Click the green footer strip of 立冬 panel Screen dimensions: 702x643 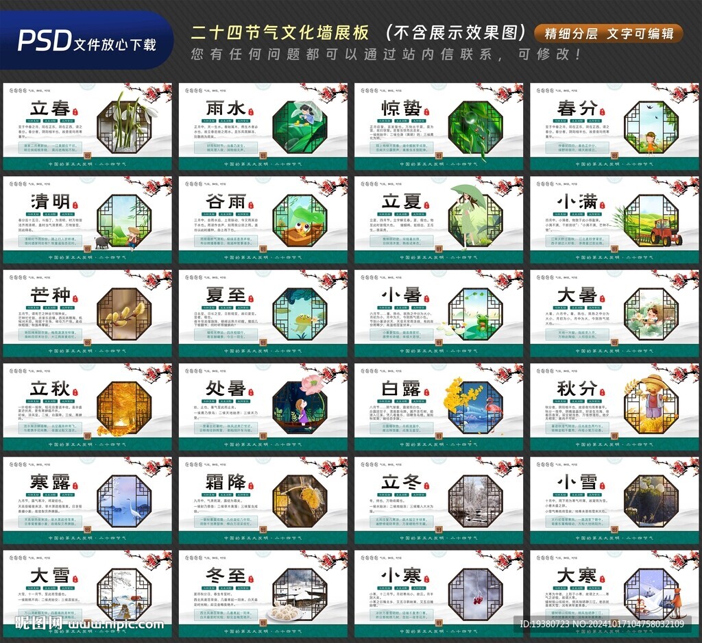[x=439, y=538]
